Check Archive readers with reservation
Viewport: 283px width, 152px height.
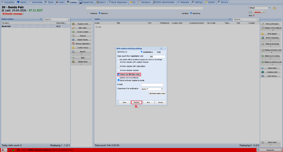tap(119, 66)
